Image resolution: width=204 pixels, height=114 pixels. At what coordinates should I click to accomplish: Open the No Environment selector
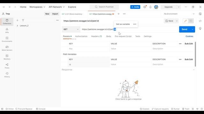[x=179, y=14]
